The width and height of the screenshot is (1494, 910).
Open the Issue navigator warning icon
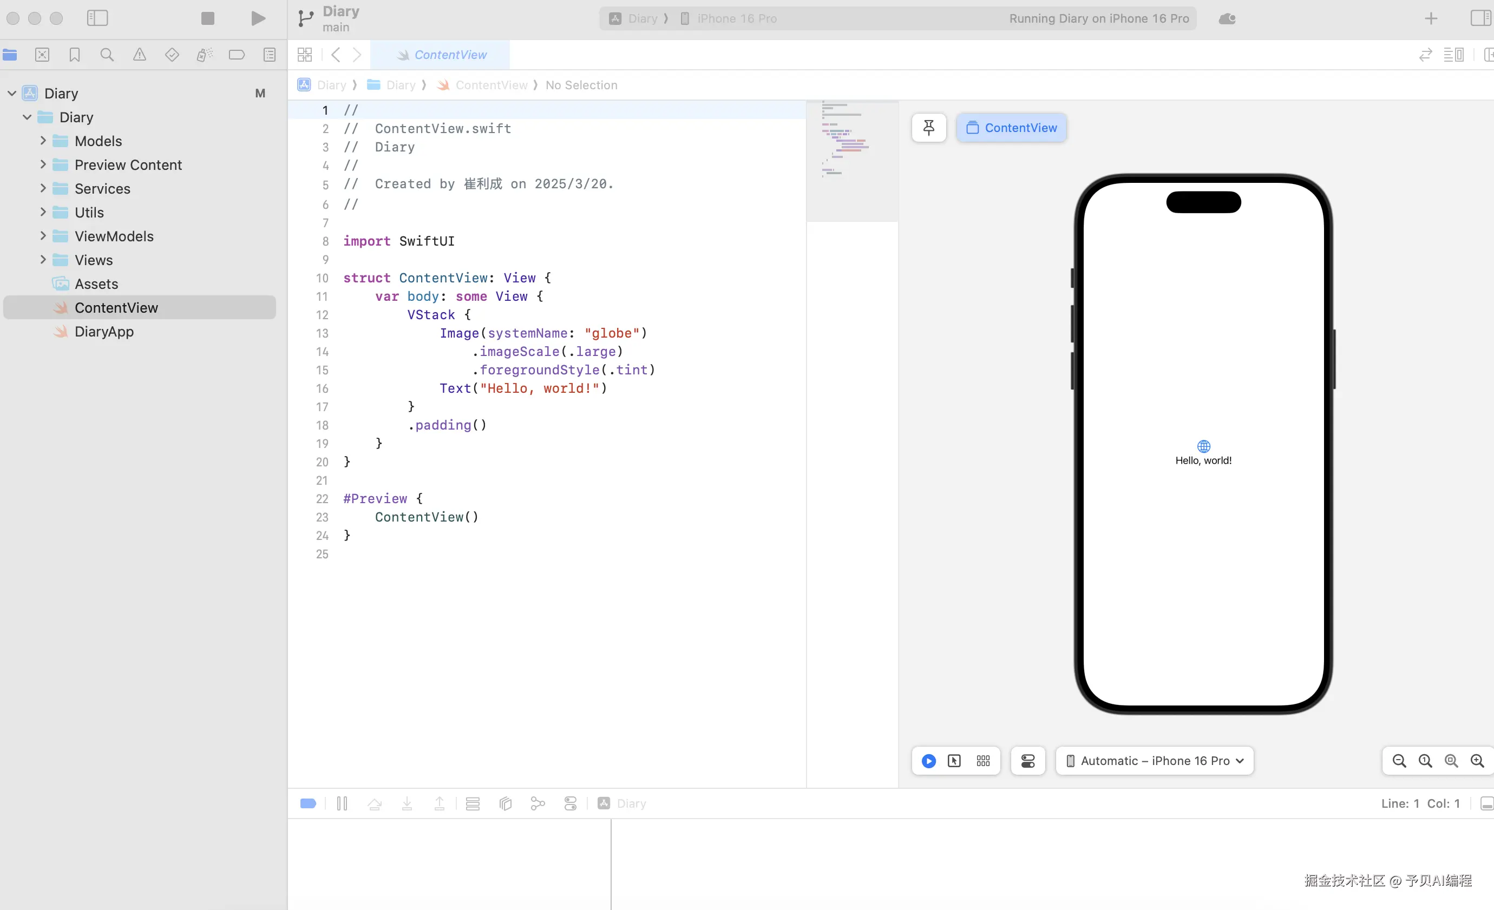pos(140,55)
